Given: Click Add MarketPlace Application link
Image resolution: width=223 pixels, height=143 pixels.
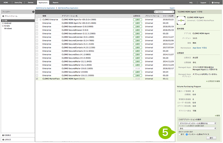Looking at the screenshot, I should (x=68, y=8).
